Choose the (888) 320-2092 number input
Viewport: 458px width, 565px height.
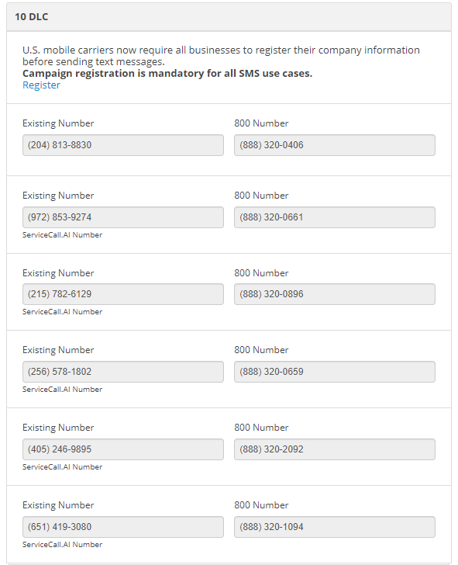click(x=335, y=449)
